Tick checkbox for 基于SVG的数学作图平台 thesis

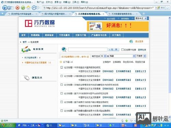coord(62,93)
